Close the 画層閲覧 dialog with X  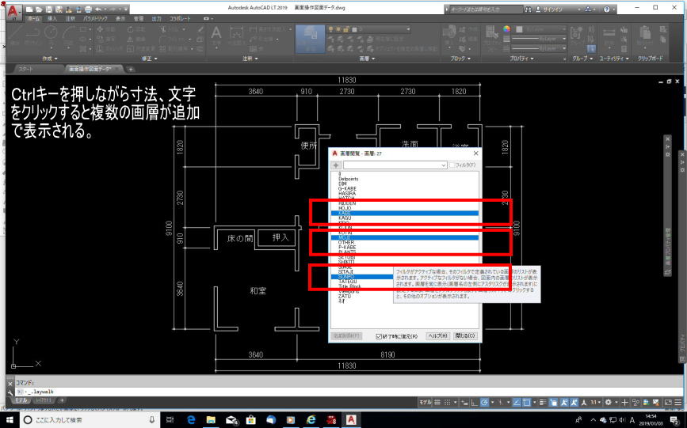[x=475, y=153]
